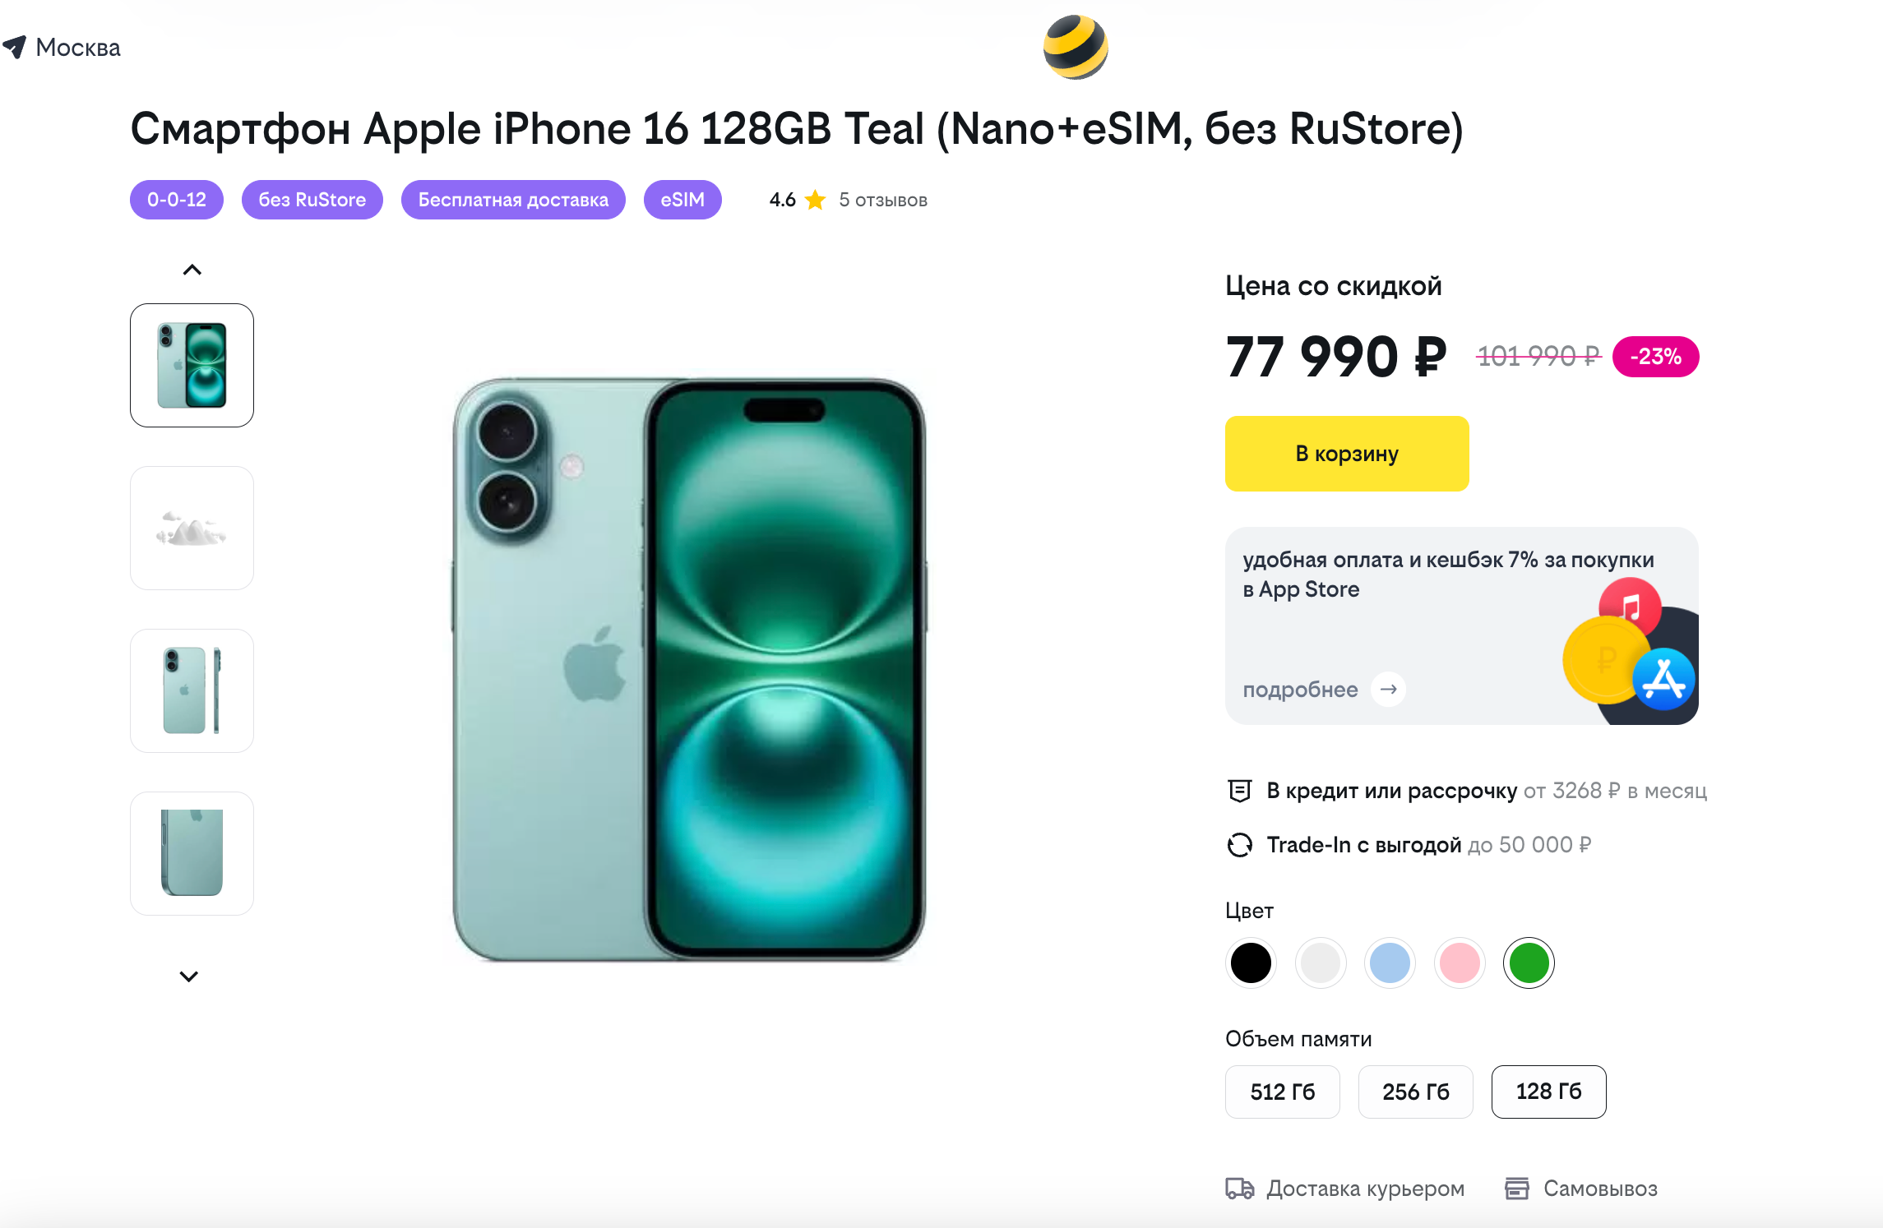Click the credit installment icon

[x=1239, y=791]
